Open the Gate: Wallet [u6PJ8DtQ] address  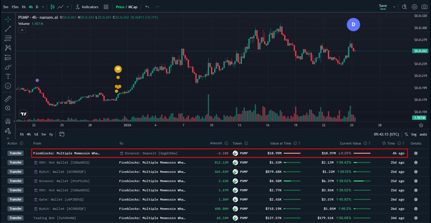click(x=58, y=199)
